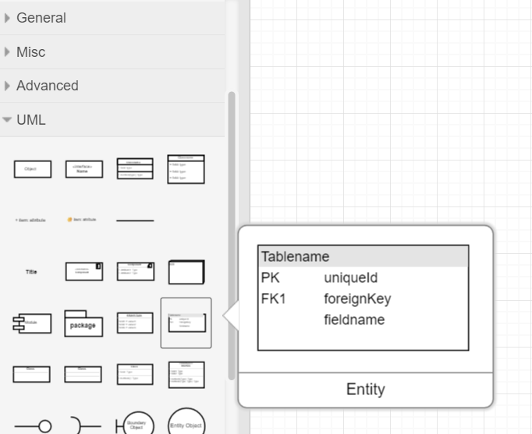Image resolution: width=532 pixels, height=434 pixels.
Task: Select the highlighted Entity table shape
Action: [186, 323]
